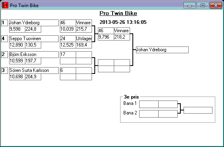Click the seed number 4 box
This screenshot has height=147, width=224.
[x=5, y=39]
